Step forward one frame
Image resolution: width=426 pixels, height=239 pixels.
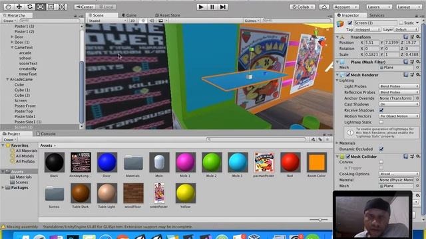pos(223,7)
